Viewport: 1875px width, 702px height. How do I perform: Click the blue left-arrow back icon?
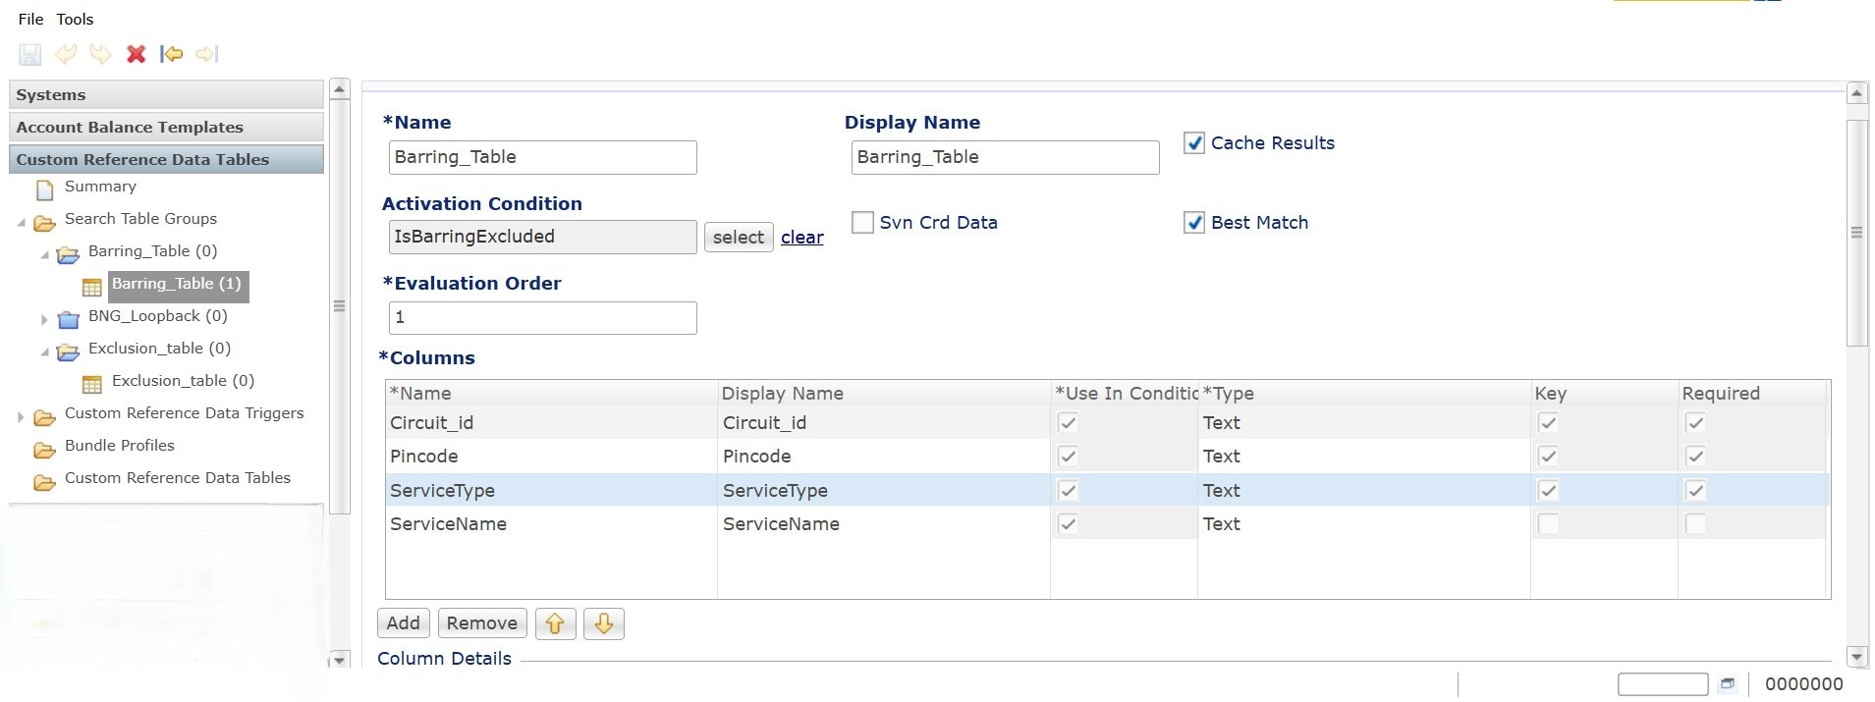(172, 54)
